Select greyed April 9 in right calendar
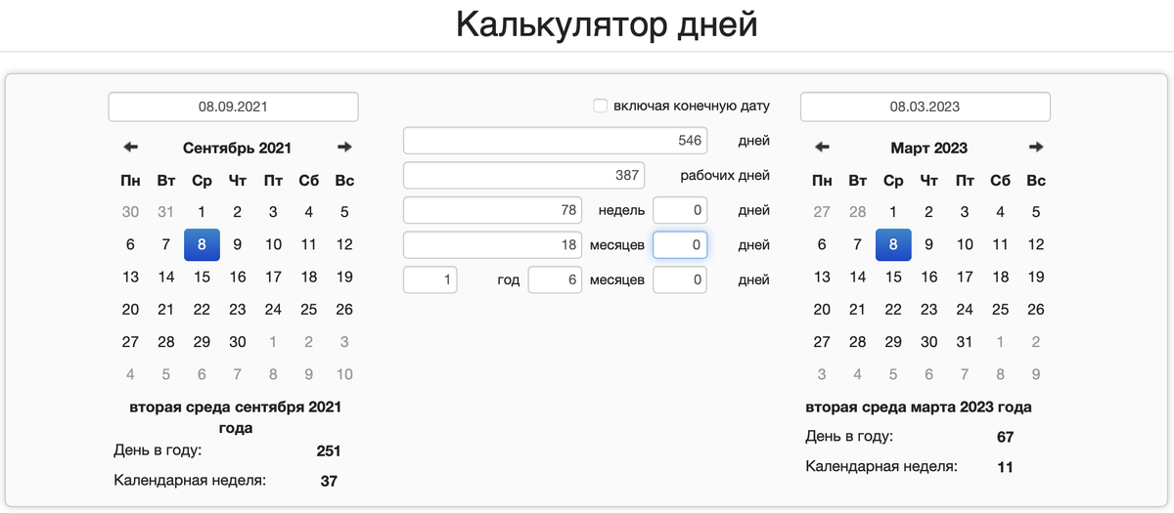Viewport: 1174px width, 513px height. point(1036,374)
